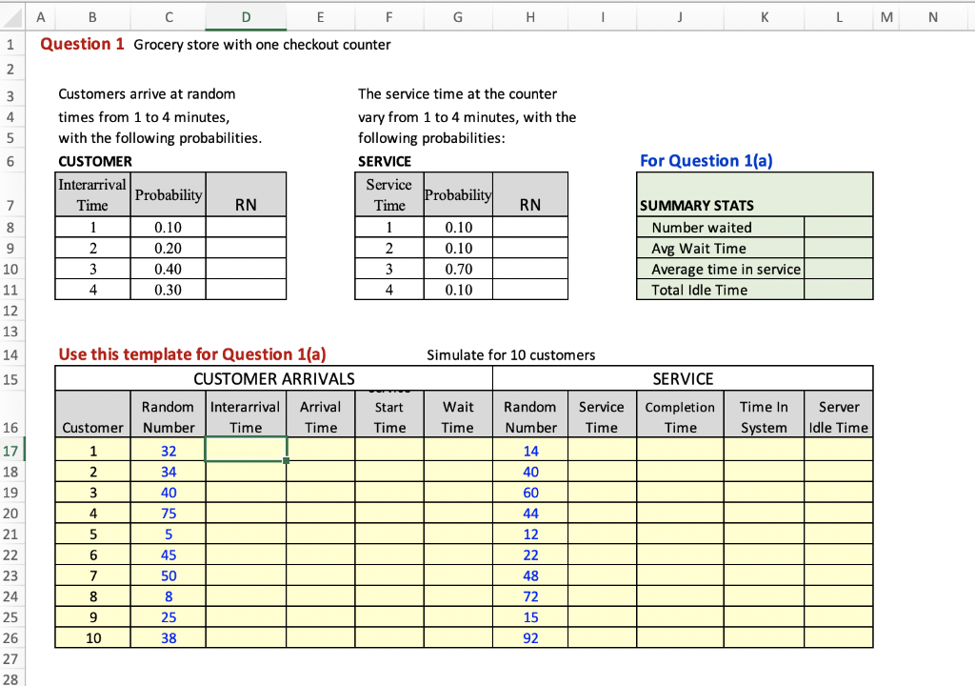The height and width of the screenshot is (686, 975).
Task: Select the merged "SERVICE" section header cell
Action: pos(682,378)
